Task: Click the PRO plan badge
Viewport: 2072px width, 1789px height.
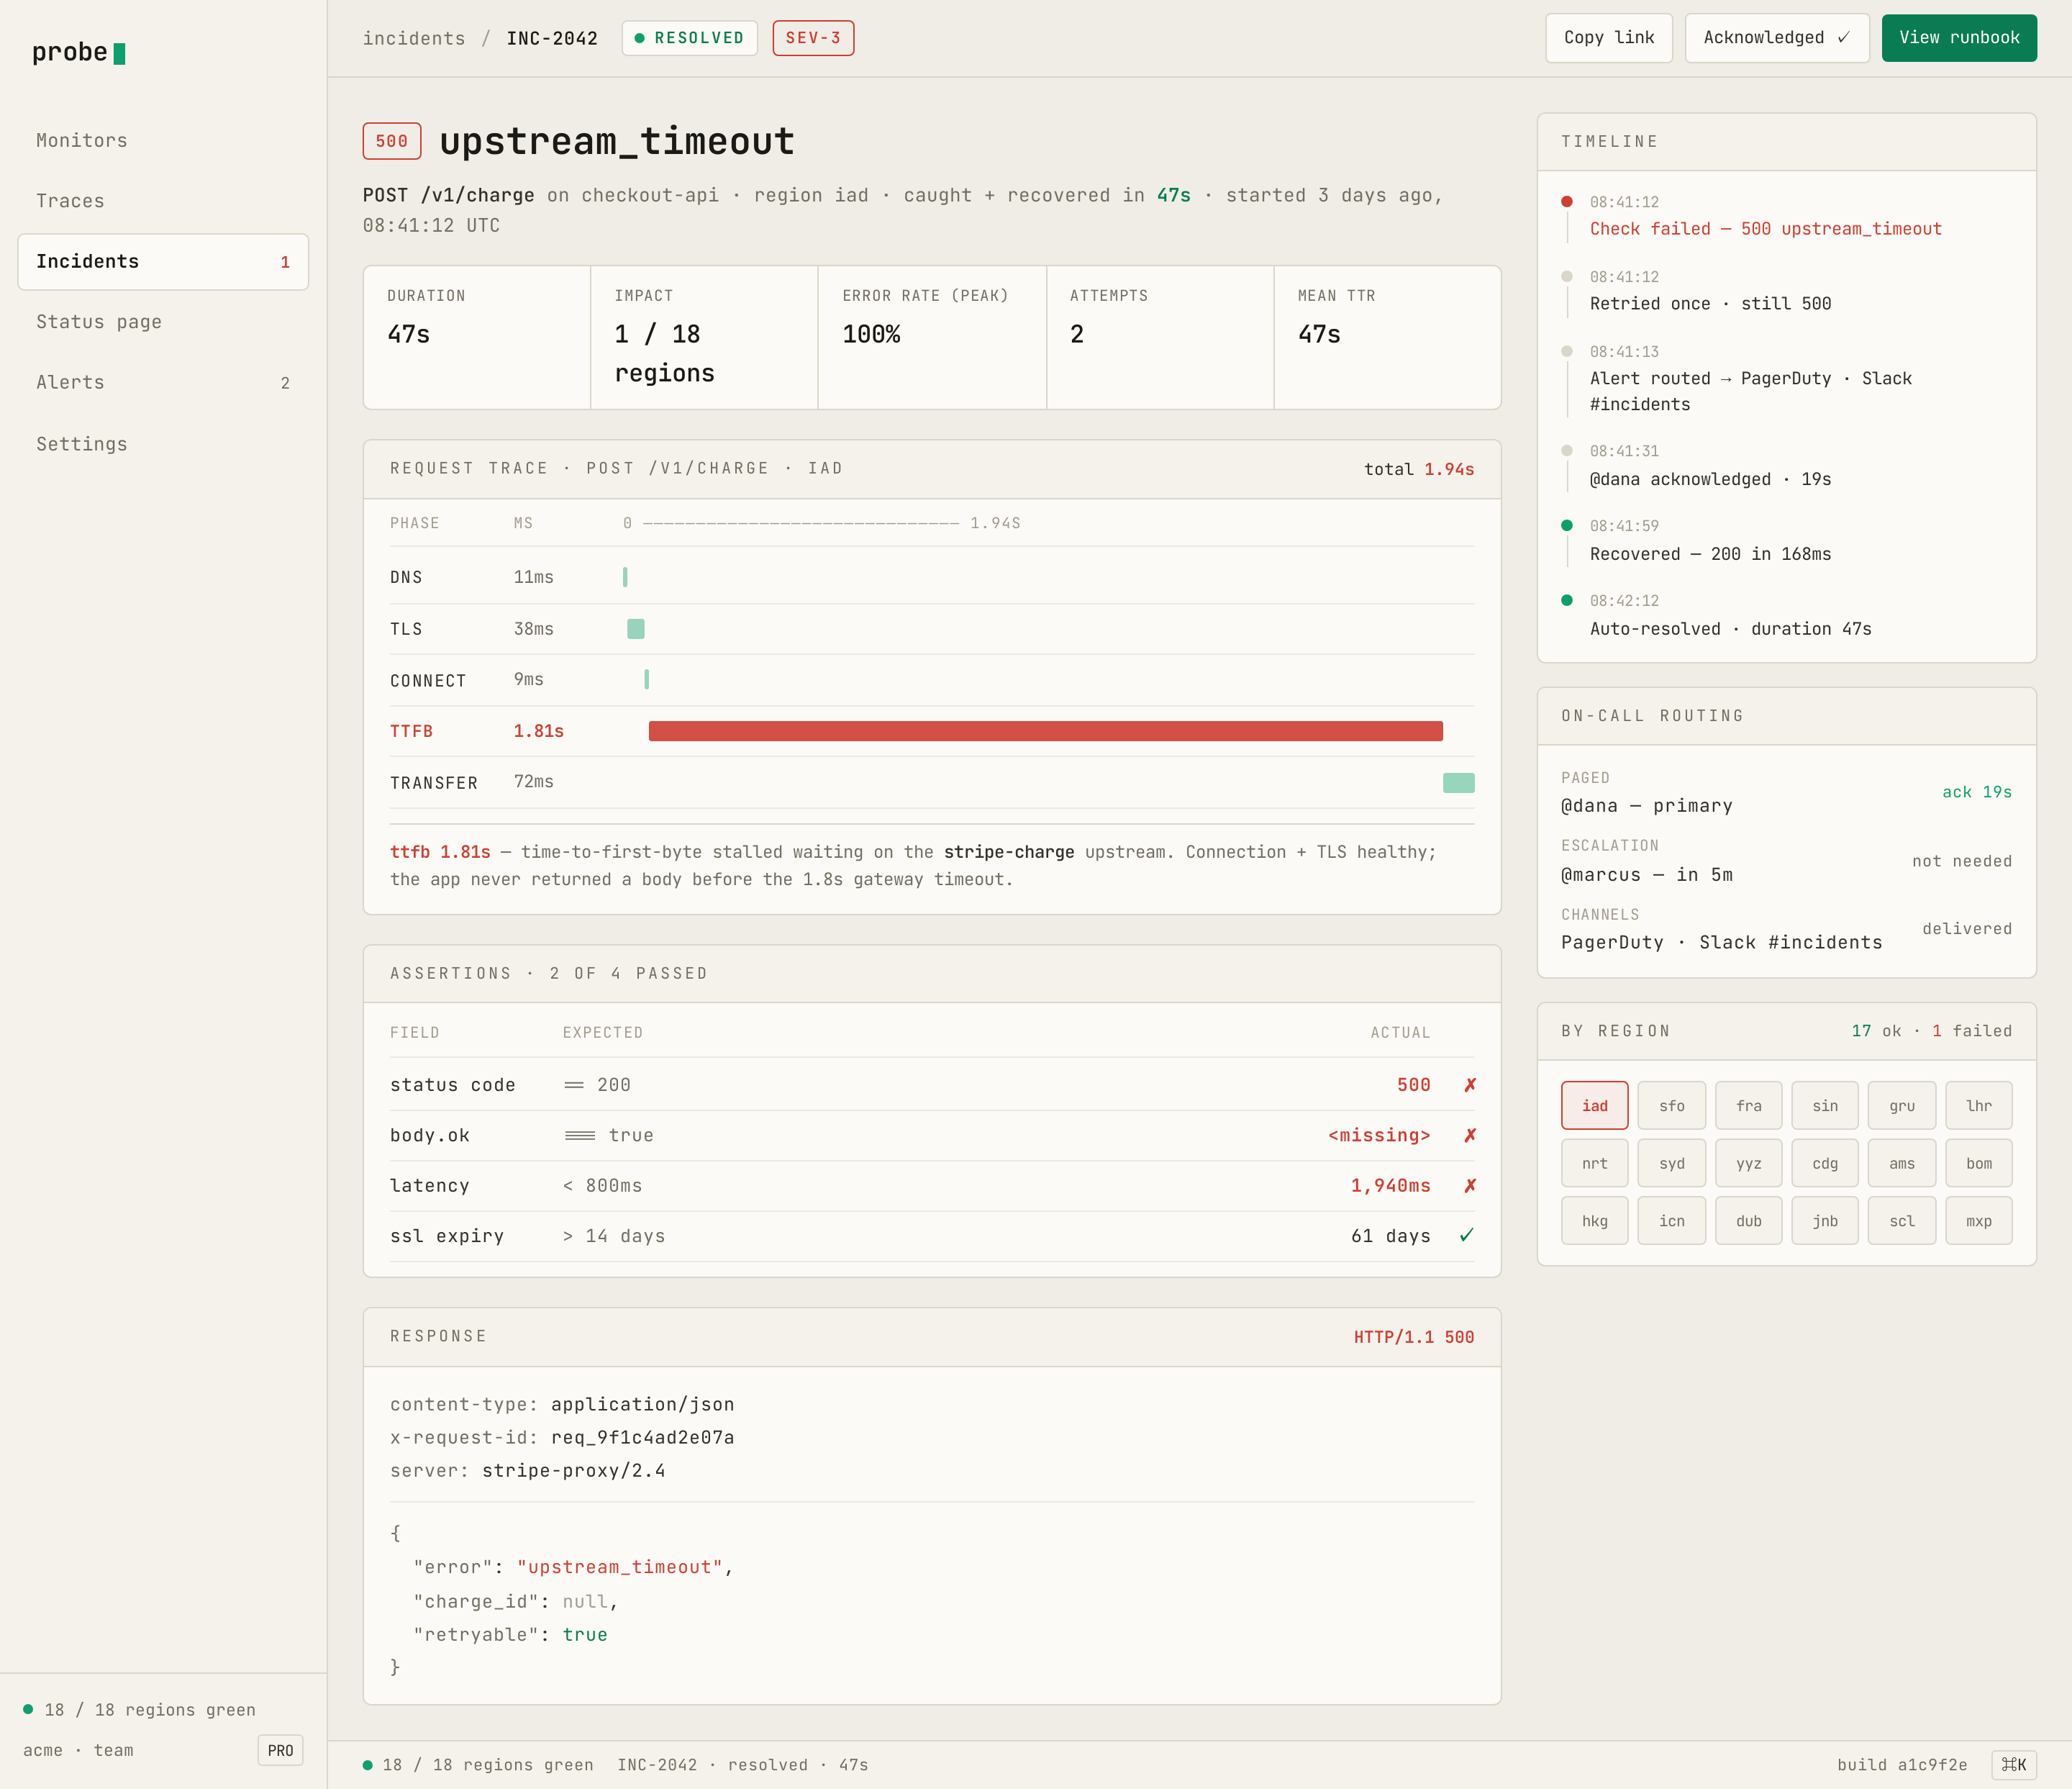Action: coord(280,1750)
